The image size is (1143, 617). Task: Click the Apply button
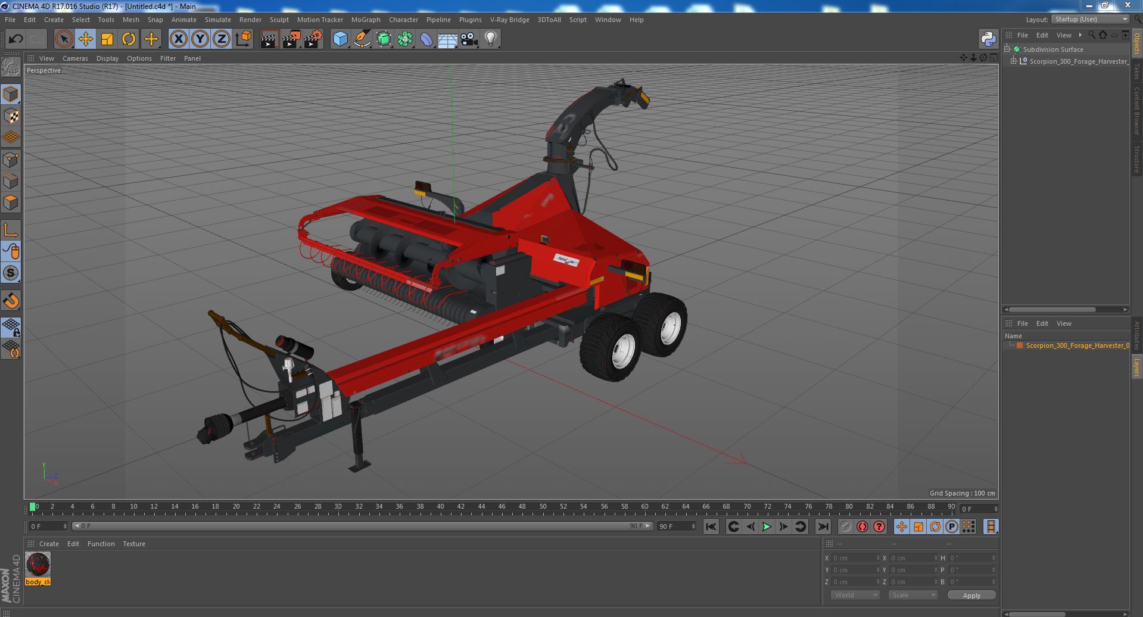click(x=971, y=596)
